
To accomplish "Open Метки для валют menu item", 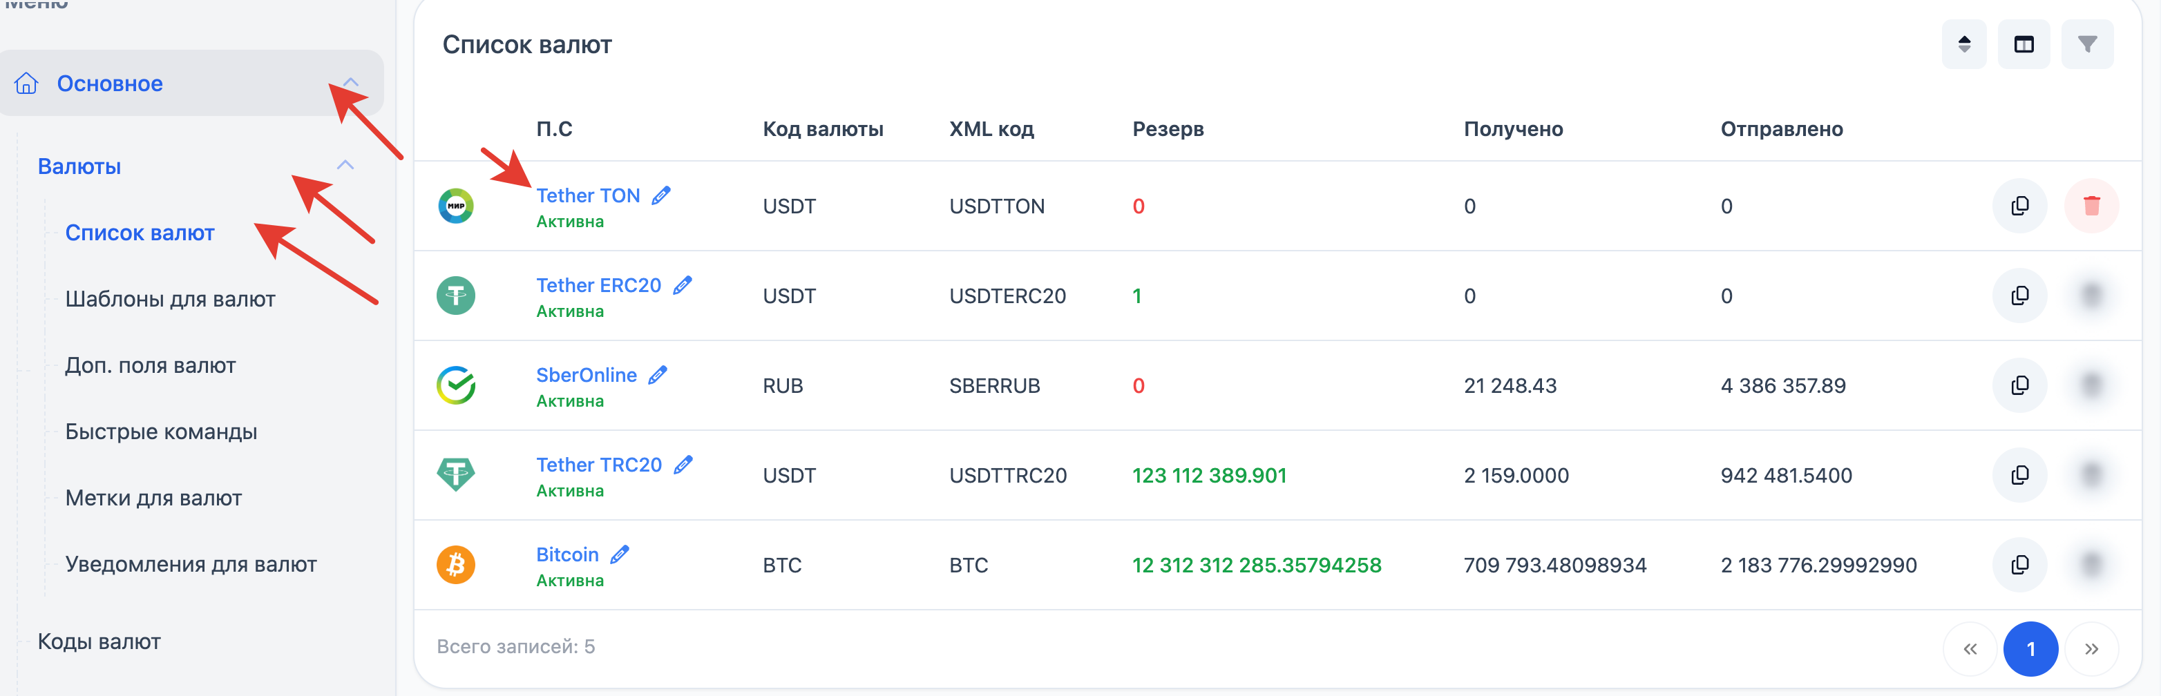I will pyautogui.click(x=153, y=498).
